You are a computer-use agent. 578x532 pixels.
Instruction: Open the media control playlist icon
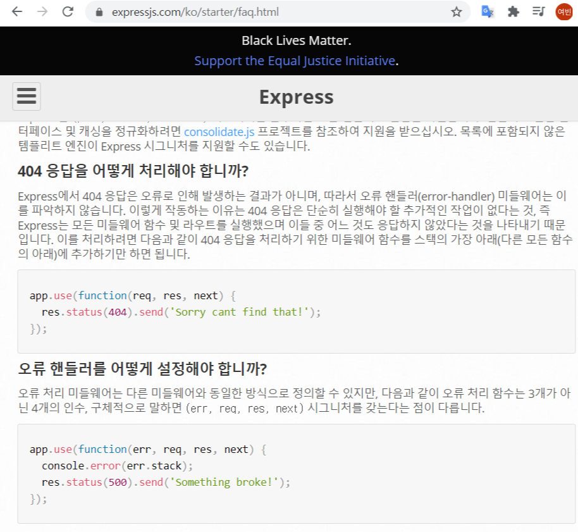coord(539,12)
